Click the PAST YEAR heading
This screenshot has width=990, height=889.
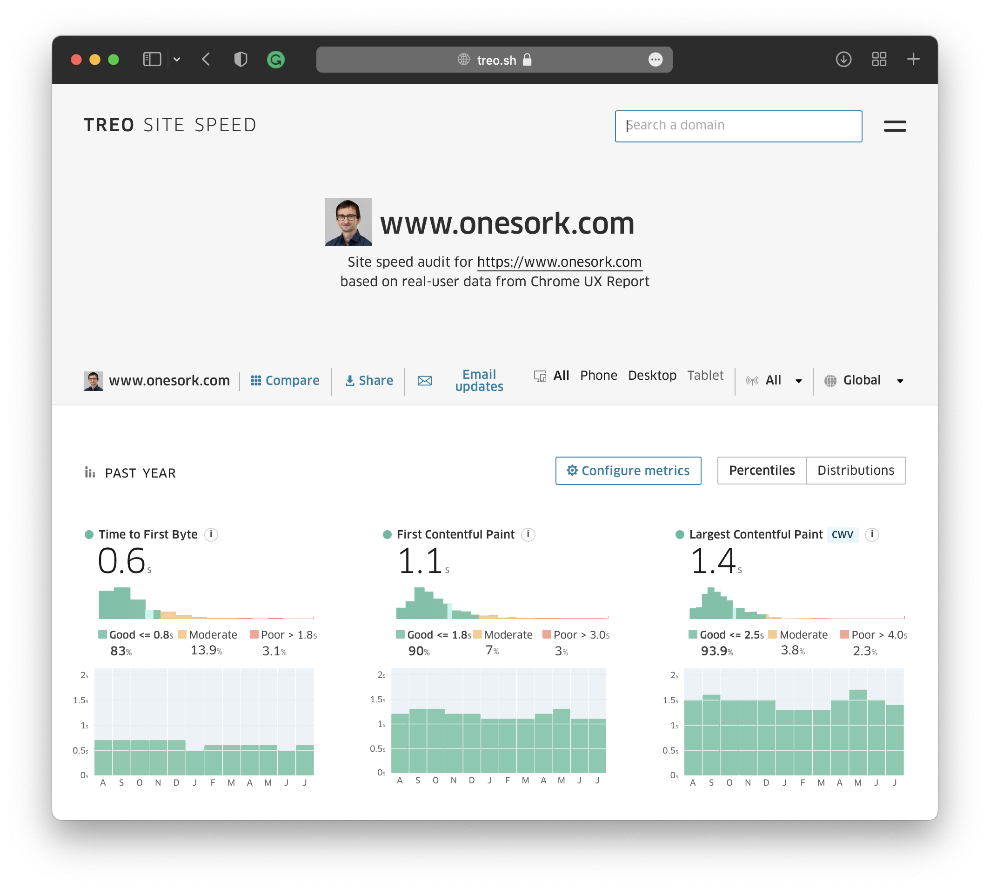pyautogui.click(x=140, y=473)
